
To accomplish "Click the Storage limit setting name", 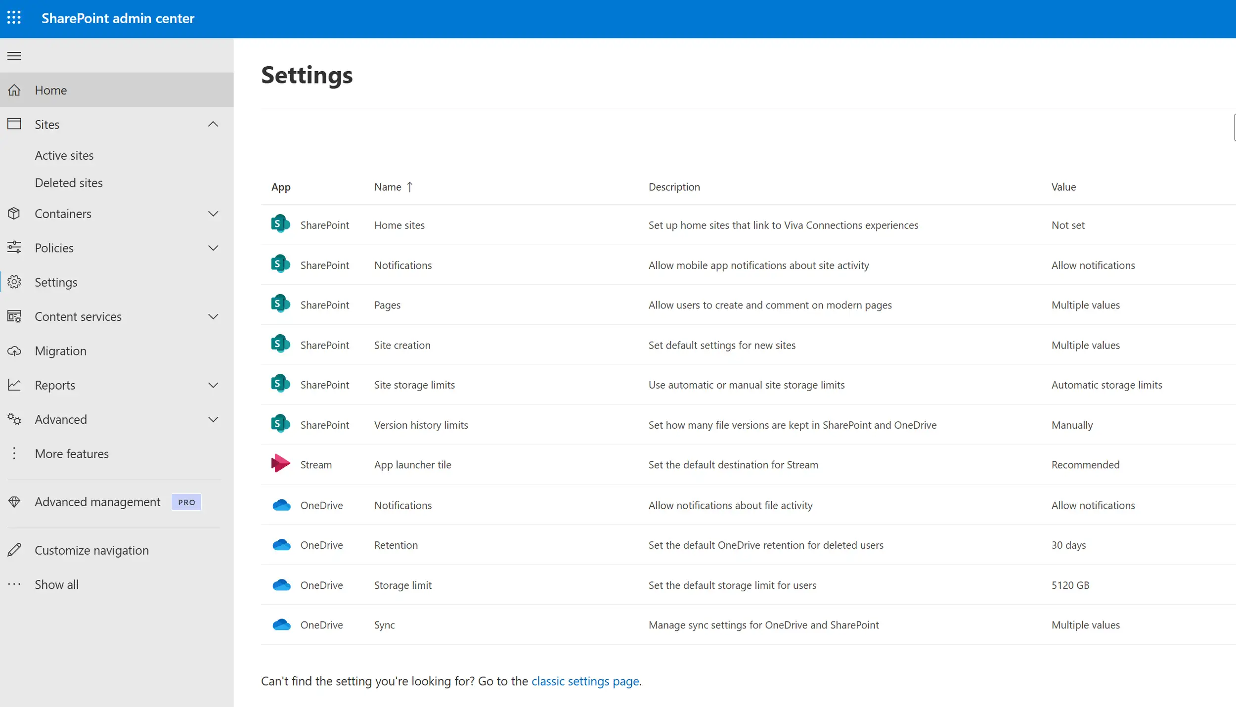I will coord(402,585).
